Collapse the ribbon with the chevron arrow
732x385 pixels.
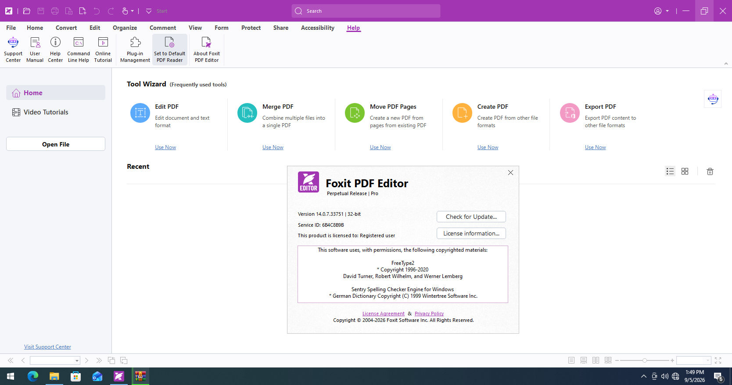point(726,64)
